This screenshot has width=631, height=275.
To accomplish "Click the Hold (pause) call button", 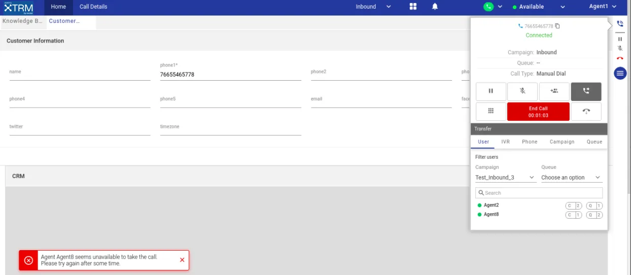I will (x=490, y=91).
